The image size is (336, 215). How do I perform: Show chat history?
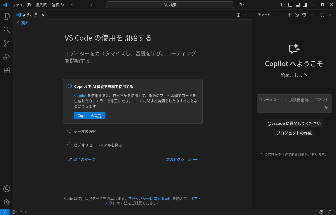tap(297, 15)
